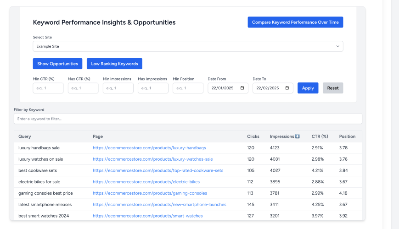Select query 'electric bikes for sale'
399x229 pixels.
(39, 182)
